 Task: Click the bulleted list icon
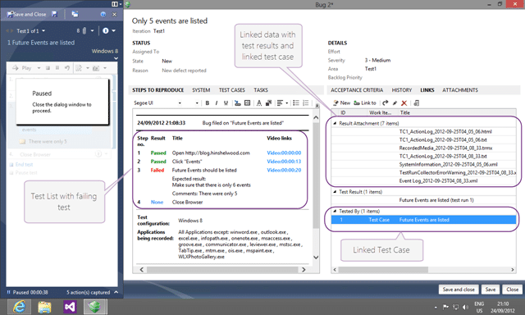(296, 103)
